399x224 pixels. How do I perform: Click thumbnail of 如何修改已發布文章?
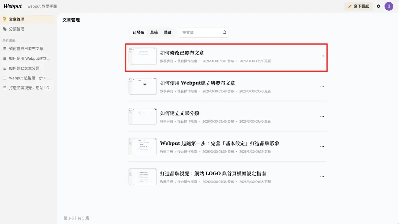[x=143, y=56]
